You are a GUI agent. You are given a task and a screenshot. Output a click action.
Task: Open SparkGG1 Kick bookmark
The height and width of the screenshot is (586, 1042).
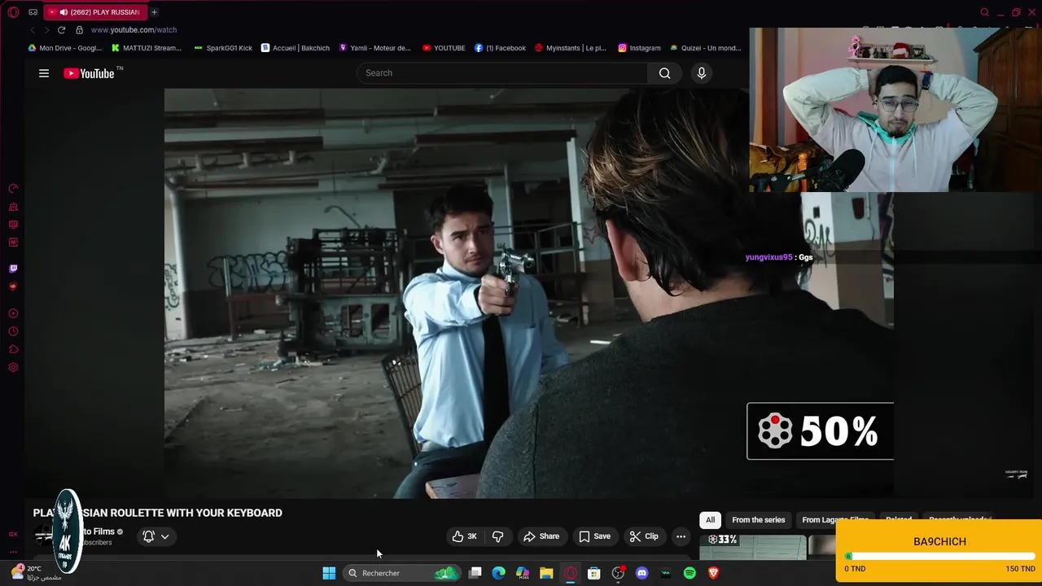point(223,48)
